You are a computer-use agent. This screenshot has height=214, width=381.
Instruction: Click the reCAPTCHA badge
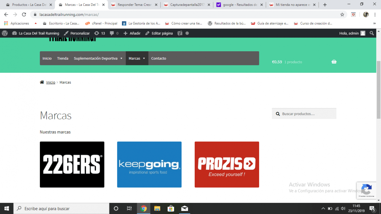click(366, 190)
